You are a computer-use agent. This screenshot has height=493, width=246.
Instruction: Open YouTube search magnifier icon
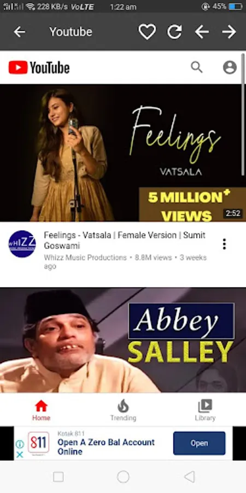tap(197, 67)
